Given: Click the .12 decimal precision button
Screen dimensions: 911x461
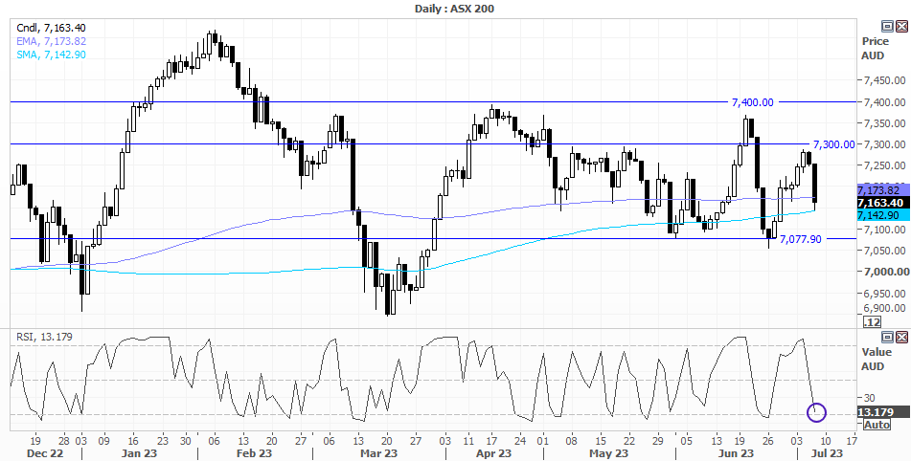Looking at the screenshot, I should tap(872, 322).
